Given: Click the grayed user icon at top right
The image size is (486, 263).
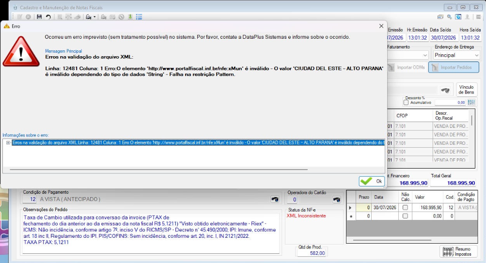Looking at the screenshot, I should click(467, 17).
